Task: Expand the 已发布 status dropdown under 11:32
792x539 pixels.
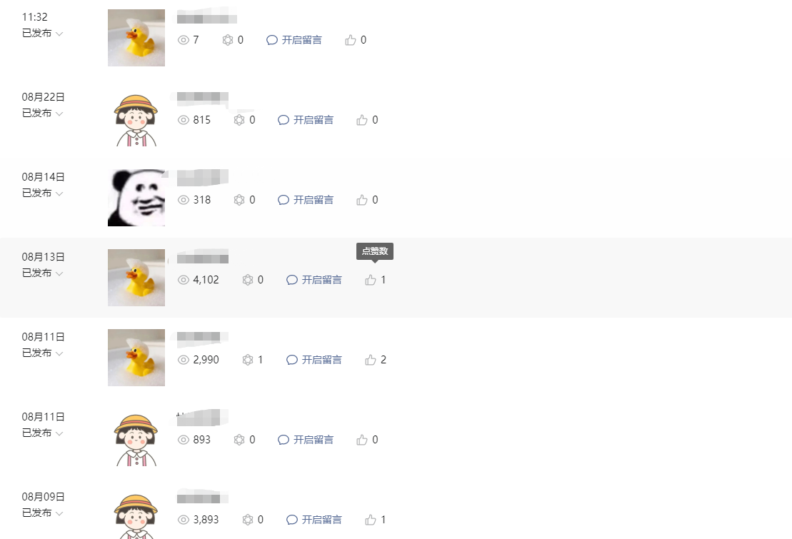Action: tap(42, 34)
